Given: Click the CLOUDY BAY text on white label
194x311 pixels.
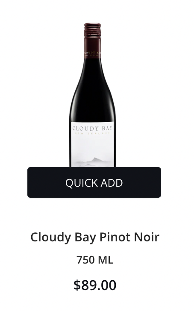Looking at the screenshot, I should click(92, 128).
